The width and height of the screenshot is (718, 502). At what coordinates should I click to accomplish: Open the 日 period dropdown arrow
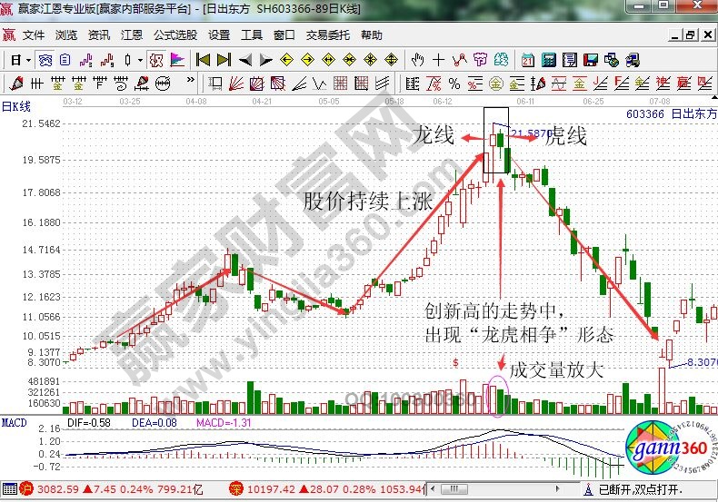pos(28,60)
